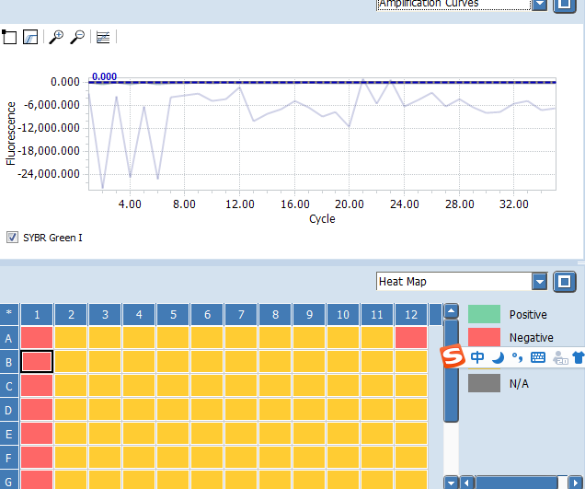Select row D header in heat map
The height and width of the screenshot is (489, 585).
[x=9, y=410]
